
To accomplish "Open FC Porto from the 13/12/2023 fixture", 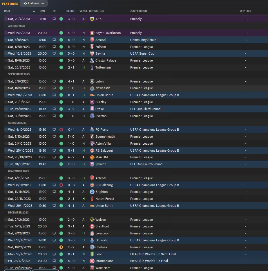I will pos(102,240).
